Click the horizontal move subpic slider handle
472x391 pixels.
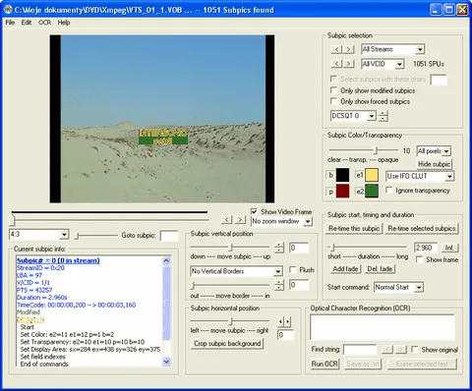(x=231, y=320)
